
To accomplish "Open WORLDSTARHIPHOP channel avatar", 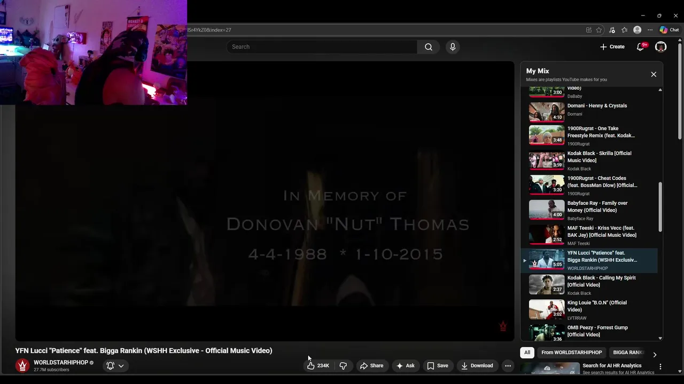I will pyautogui.click(x=22, y=365).
